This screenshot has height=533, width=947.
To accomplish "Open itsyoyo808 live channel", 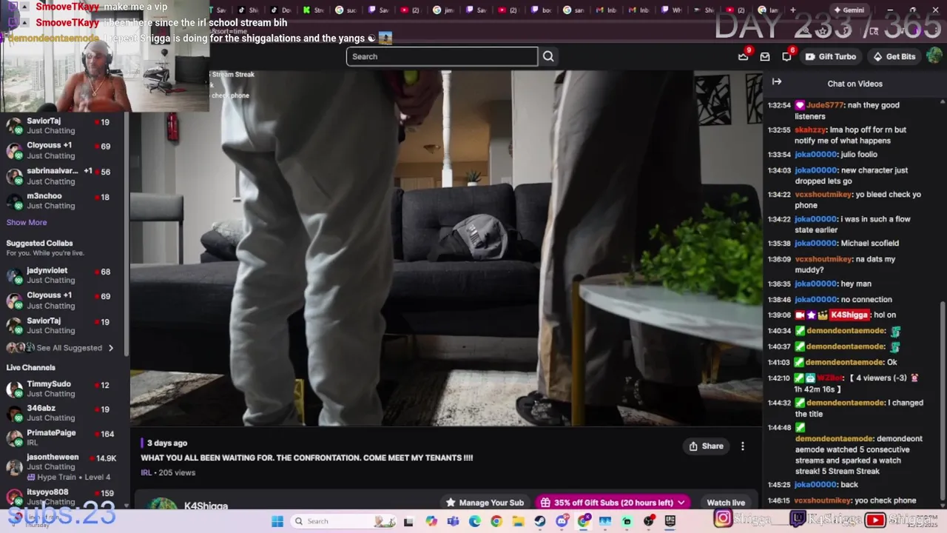I will tap(63, 497).
